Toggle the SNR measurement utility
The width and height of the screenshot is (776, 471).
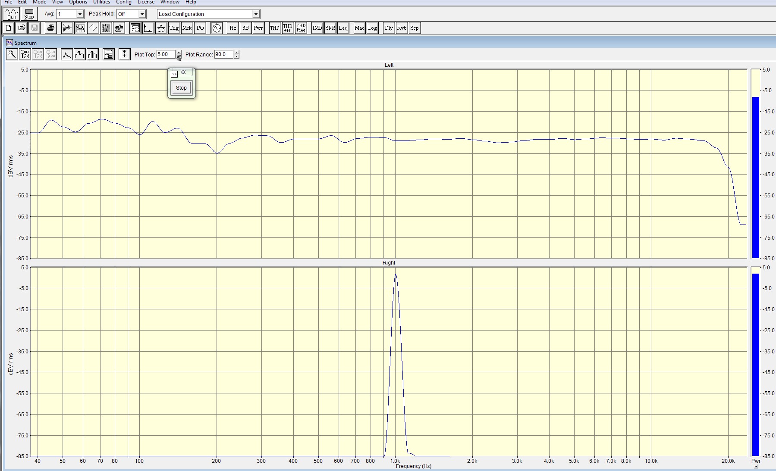tap(330, 28)
